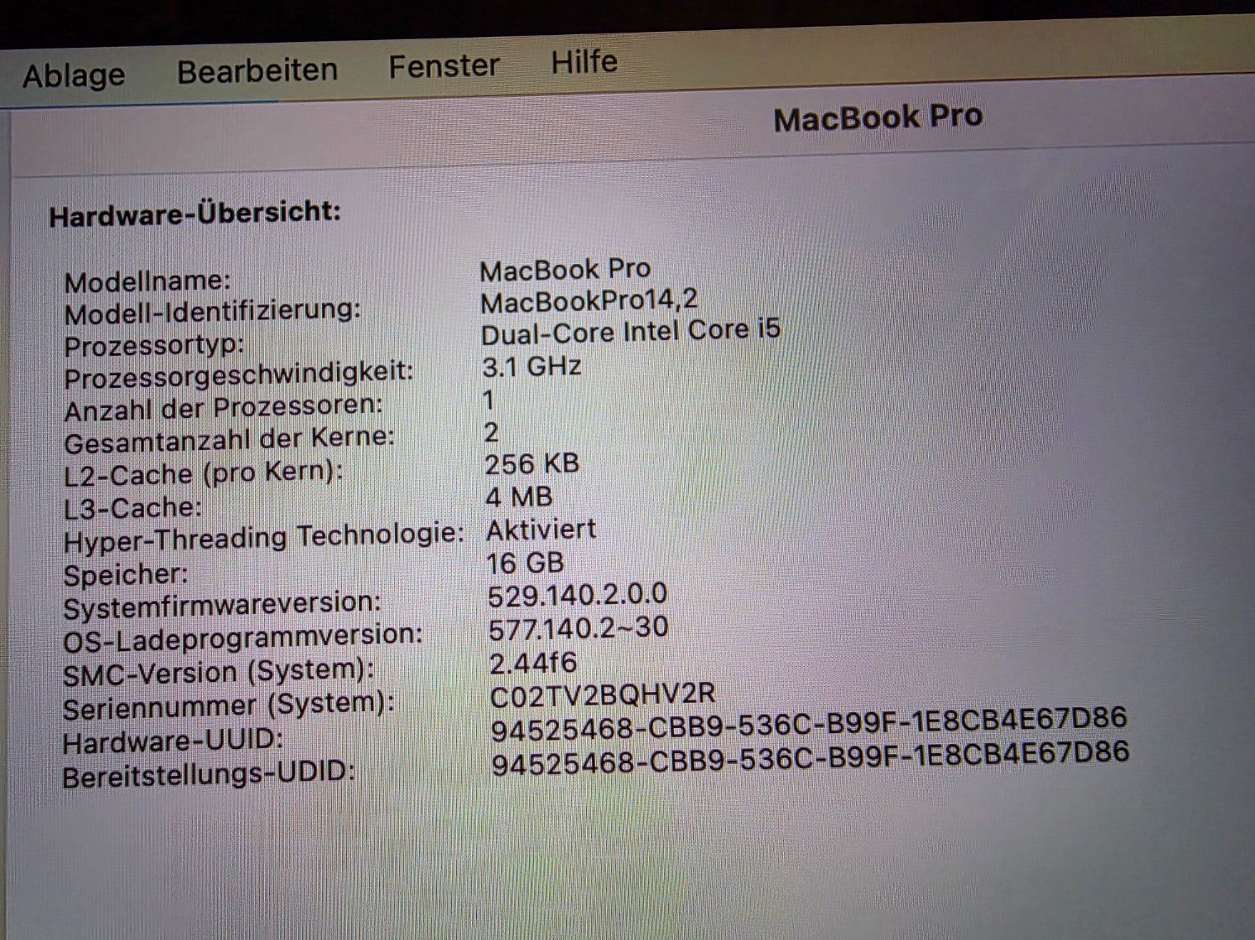The width and height of the screenshot is (1255, 940).
Task: Open the Fenster menu
Action: [x=443, y=65]
